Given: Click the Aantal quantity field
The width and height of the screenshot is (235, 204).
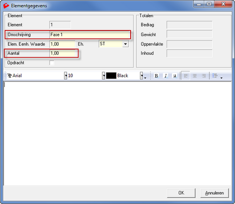Looking at the screenshot, I should click(62, 53).
